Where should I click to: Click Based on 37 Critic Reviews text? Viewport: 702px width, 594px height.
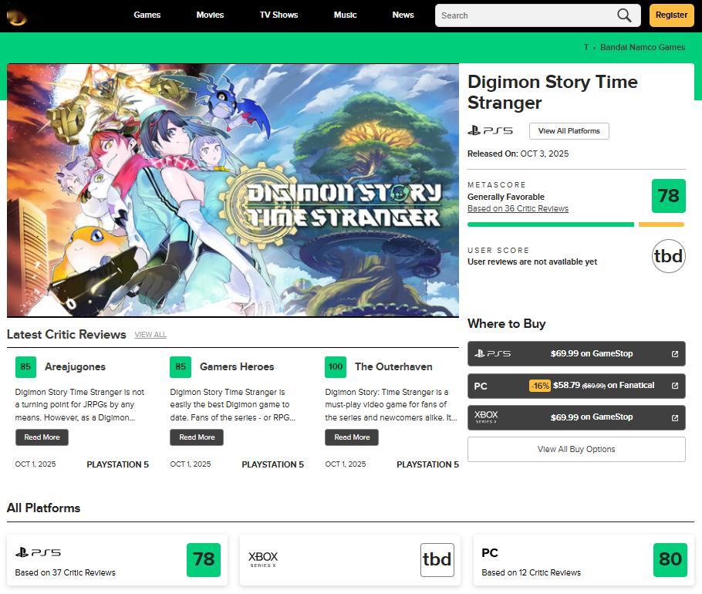pos(66,572)
